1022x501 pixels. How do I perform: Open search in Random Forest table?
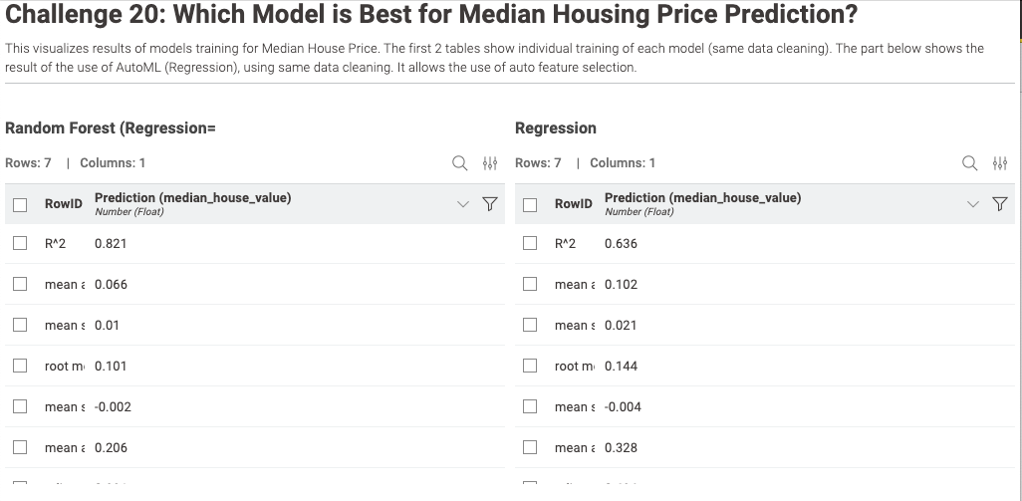(459, 163)
